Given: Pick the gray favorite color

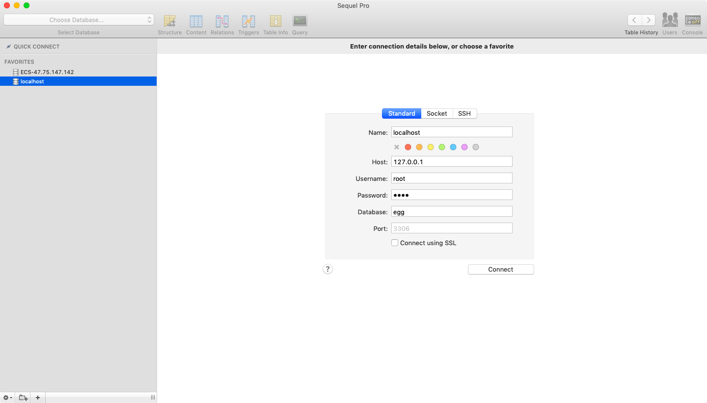Looking at the screenshot, I should pos(476,147).
